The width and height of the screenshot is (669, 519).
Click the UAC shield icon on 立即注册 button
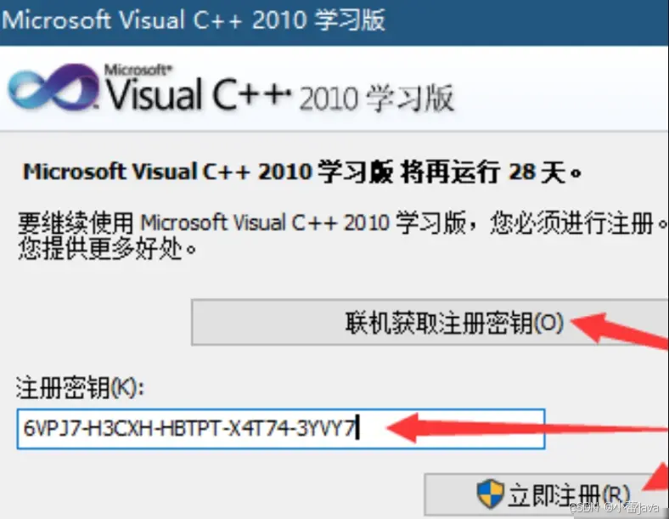point(490,494)
